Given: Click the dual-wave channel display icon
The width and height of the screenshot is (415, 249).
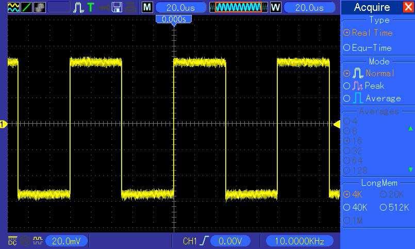Looking at the screenshot, I should tap(13, 7).
